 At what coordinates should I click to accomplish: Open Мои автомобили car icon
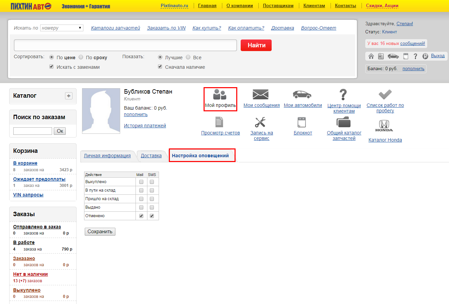click(x=302, y=94)
